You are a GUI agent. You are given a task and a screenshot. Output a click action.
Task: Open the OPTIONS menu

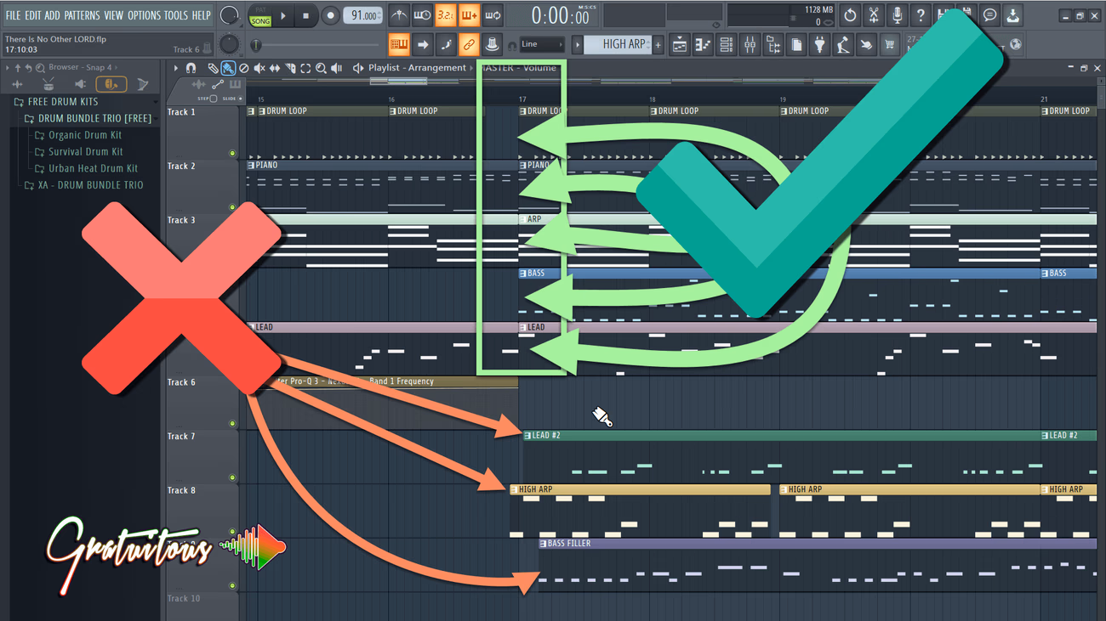[144, 15]
